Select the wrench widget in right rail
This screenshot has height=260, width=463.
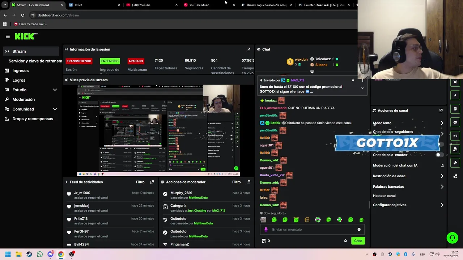click(455, 163)
